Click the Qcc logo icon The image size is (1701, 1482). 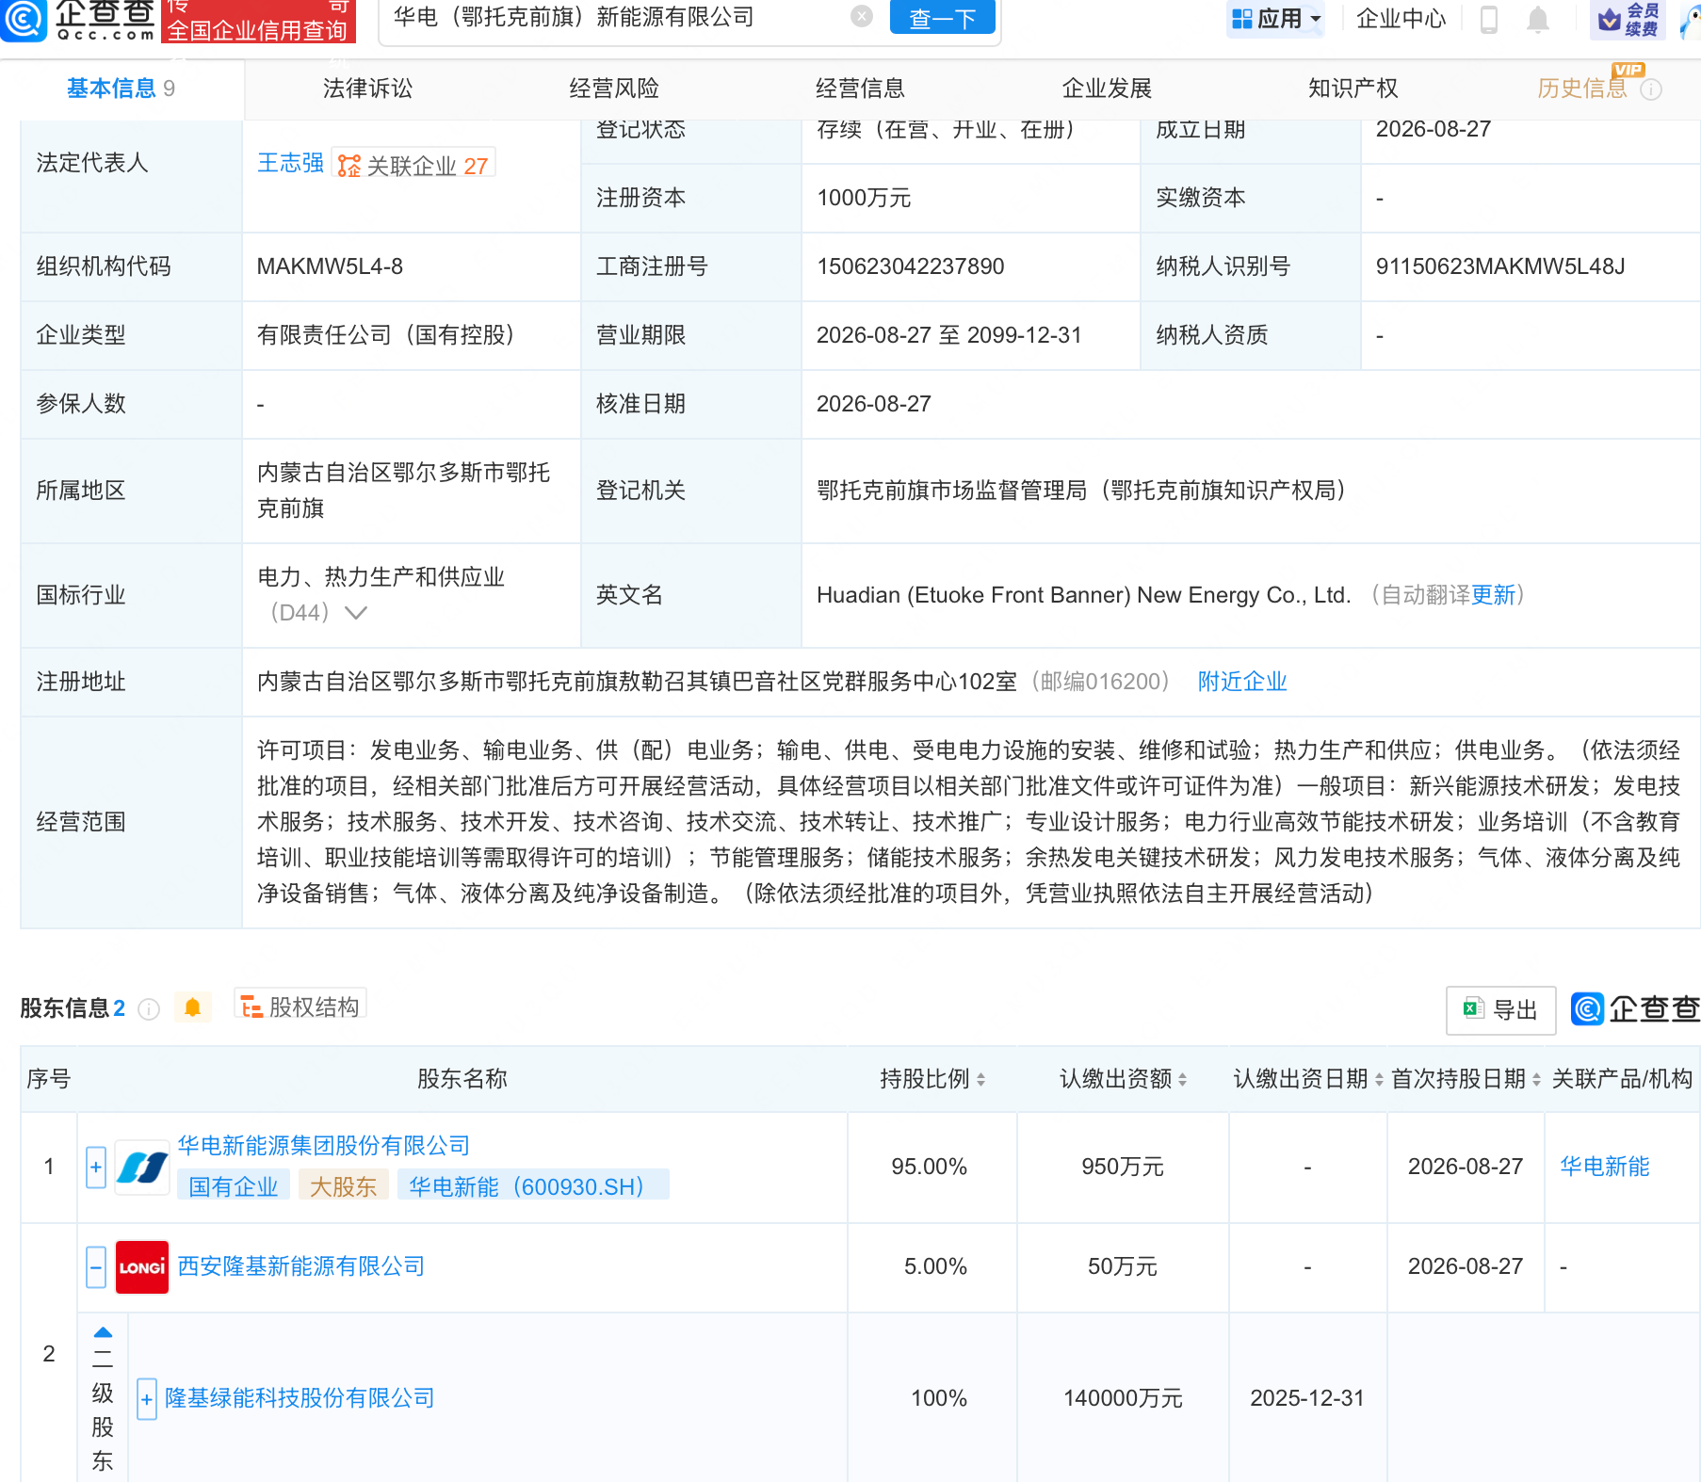(24, 19)
